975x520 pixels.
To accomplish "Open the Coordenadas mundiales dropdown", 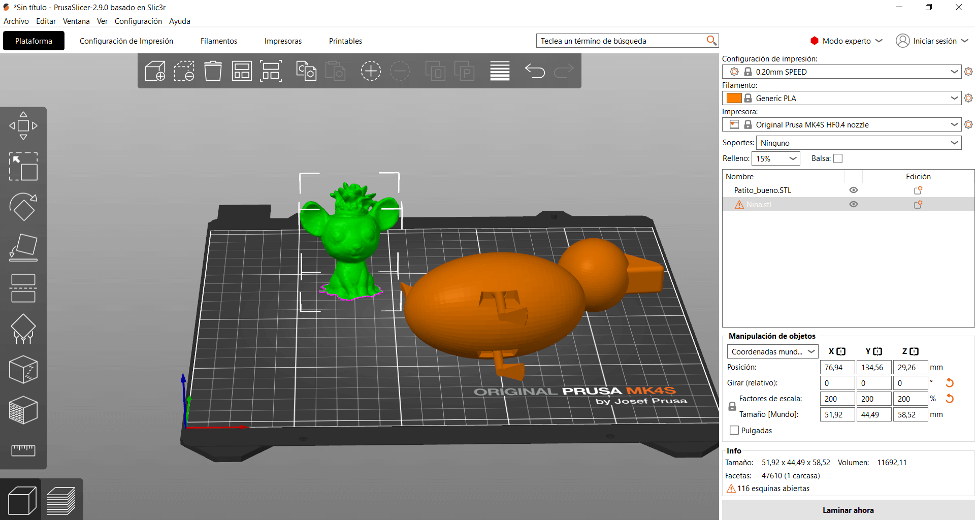I will pyautogui.click(x=773, y=351).
